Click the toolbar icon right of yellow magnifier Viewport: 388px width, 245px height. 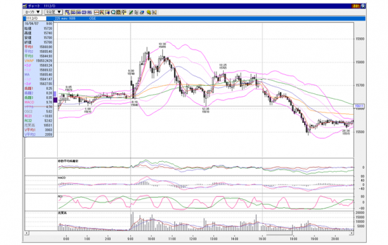154,12
